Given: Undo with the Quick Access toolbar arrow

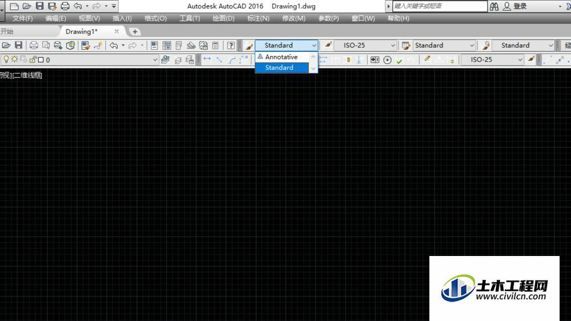Looking at the screenshot, I should pyautogui.click(x=78, y=6).
